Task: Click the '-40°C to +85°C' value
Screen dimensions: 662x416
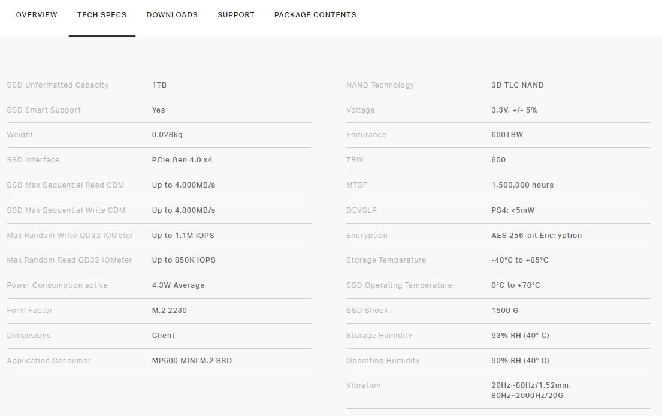Action: (x=520, y=260)
